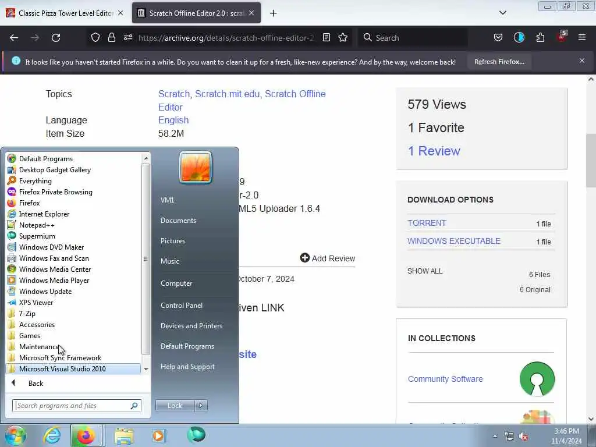Expand the Accessories folder
Viewport: 596px width, 447px height.
click(74, 325)
